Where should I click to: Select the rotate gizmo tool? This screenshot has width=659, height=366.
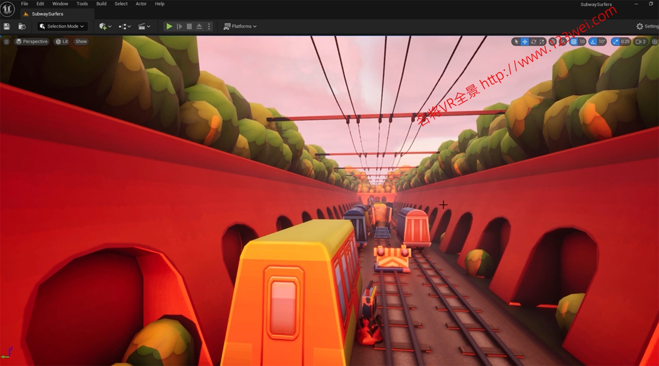(533, 41)
